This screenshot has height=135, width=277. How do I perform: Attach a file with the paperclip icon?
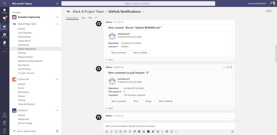pyautogui.click(x=111, y=131)
